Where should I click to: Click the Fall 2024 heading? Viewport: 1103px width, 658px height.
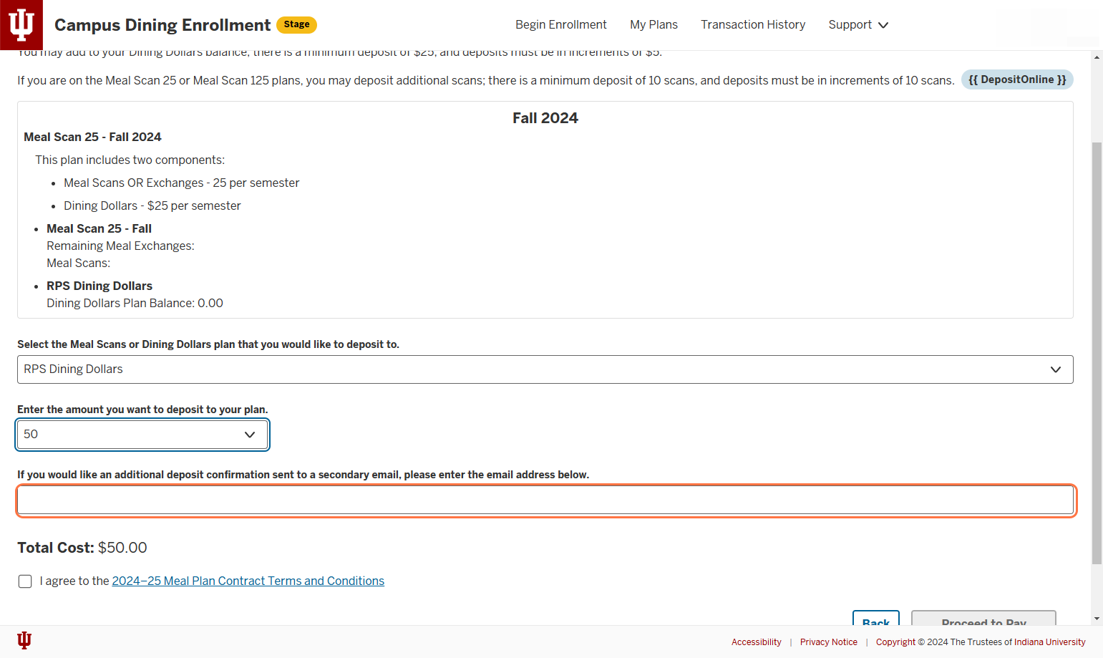pos(545,118)
